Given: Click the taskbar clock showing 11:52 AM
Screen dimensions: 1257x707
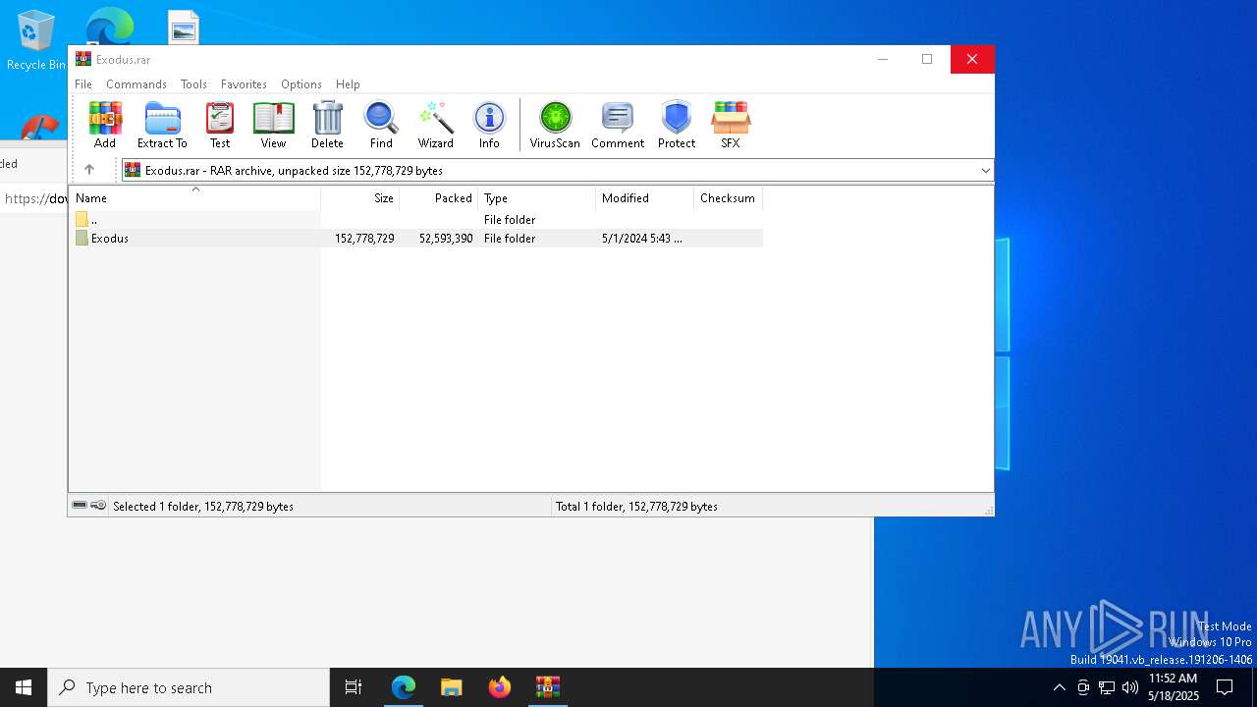Looking at the screenshot, I should pyautogui.click(x=1174, y=687).
